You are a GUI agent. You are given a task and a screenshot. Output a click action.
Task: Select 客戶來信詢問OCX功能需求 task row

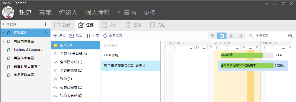point(131,66)
